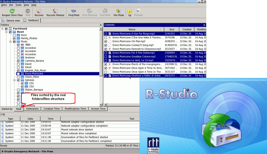This screenshot has height=154, width=267.
Task: Click the Italian_Baroque folder icon
Action: click(x=22, y=90)
